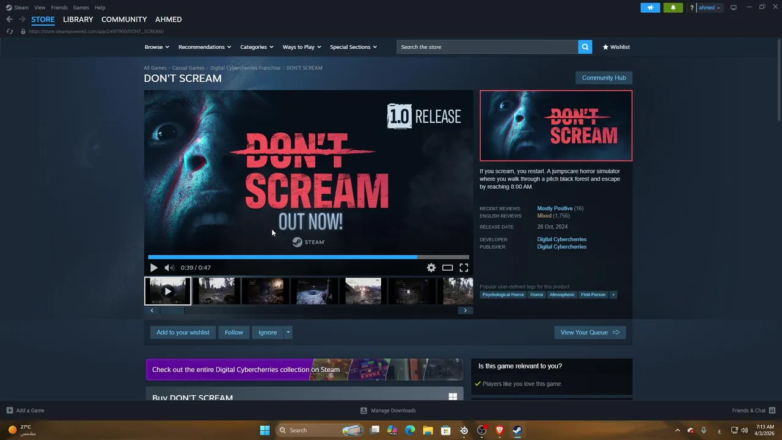Enter fullscreen on the trailer video
The width and height of the screenshot is (782, 440).
pos(464,268)
